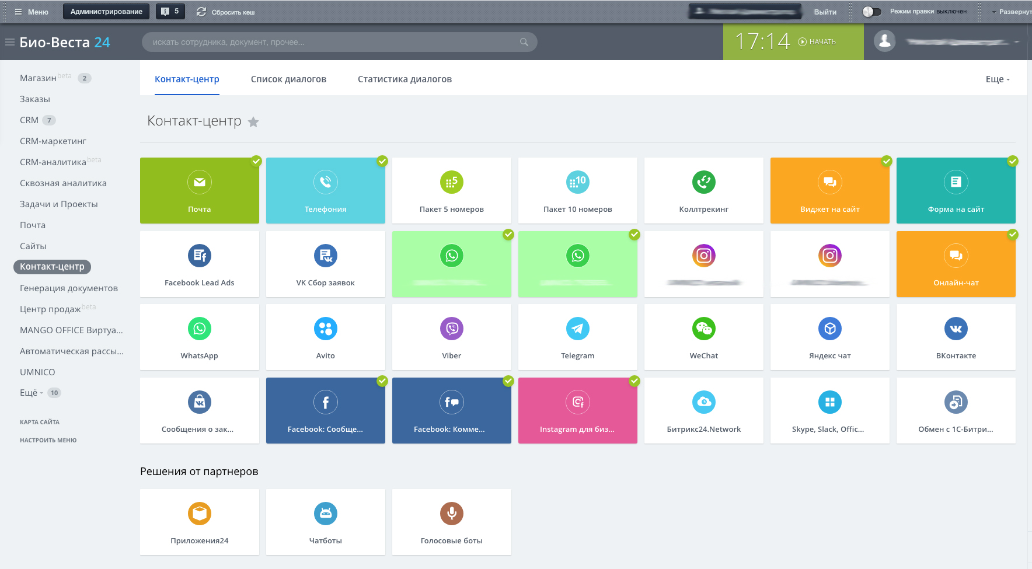This screenshot has height=569, width=1032.
Task: Switch to the Список диалогов tab
Action: 288,79
